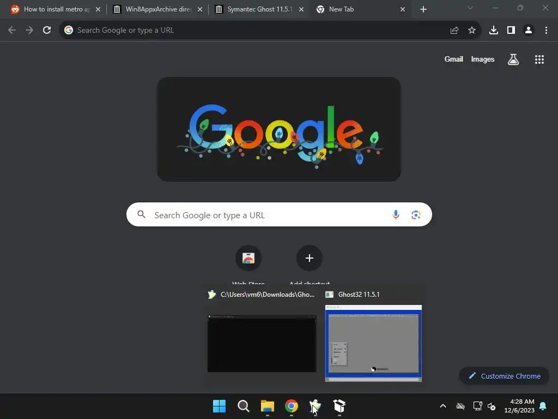Switch to the Win8AppxArchive tab
This screenshot has height=419, width=558.
click(x=158, y=9)
